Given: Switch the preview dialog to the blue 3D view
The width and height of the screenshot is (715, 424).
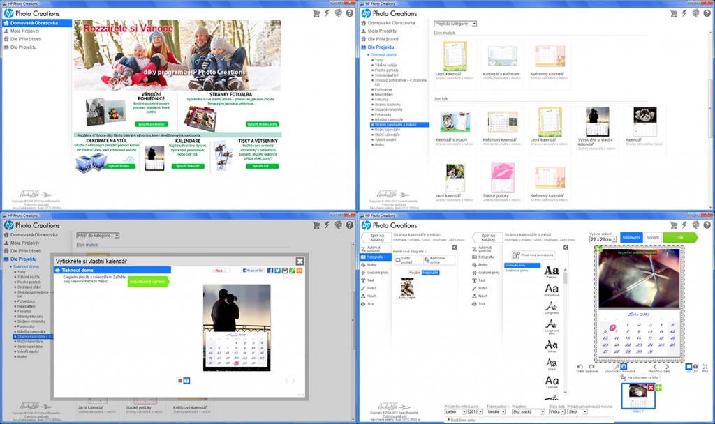Looking at the screenshot, I should click(186, 381).
